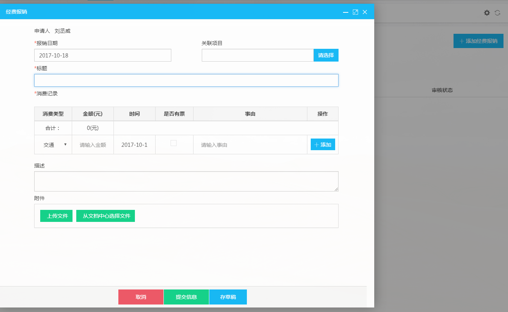
Task: Minimize the 经费报销 dialog
Action: [x=346, y=12]
